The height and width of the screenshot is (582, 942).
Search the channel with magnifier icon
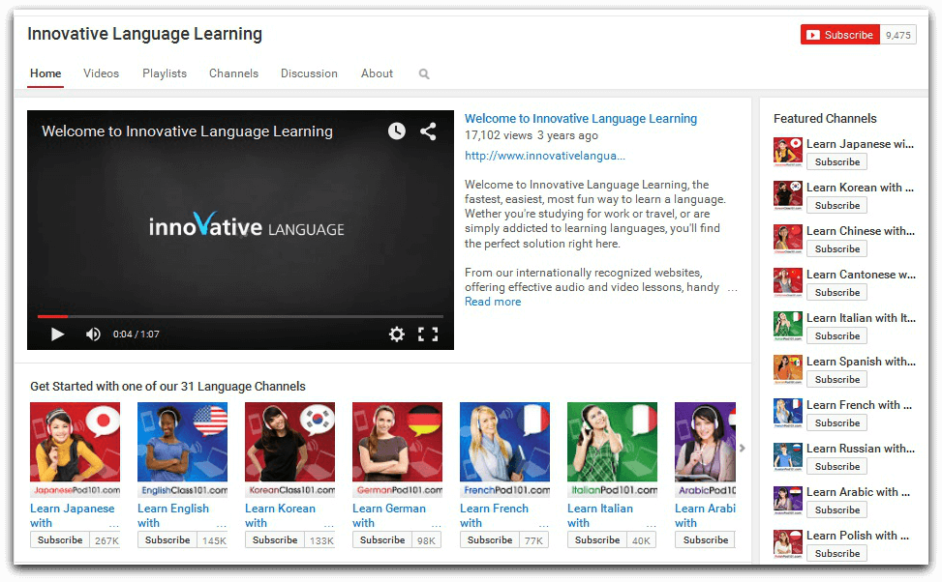(424, 73)
